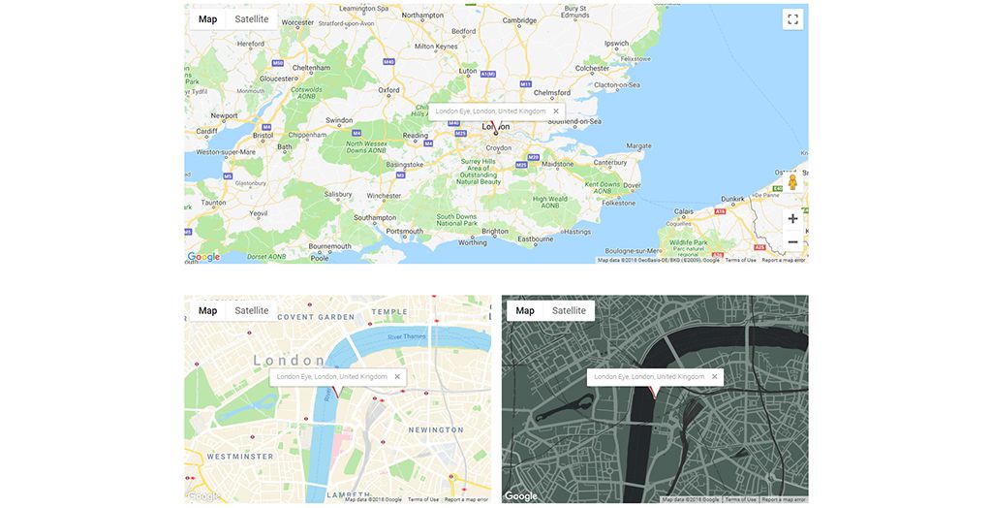992x508 pixels.
Task: Click the WESTMINSTER label on beige map
Action: [x=240, y=456]
